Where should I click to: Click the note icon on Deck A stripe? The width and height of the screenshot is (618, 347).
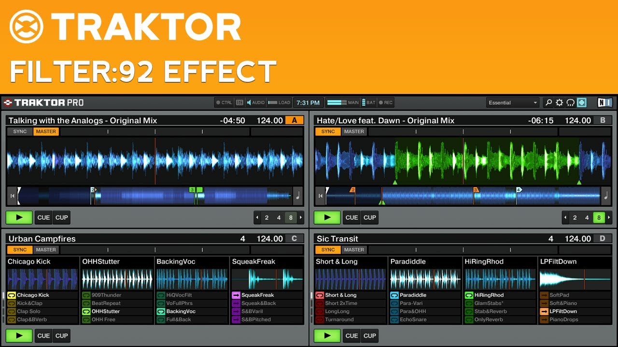click(x=298, y=196)
